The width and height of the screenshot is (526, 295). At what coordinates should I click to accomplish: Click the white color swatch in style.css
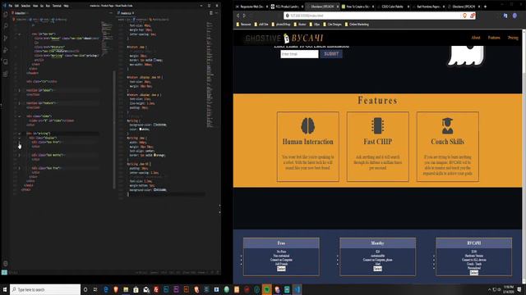coord(141,129)
